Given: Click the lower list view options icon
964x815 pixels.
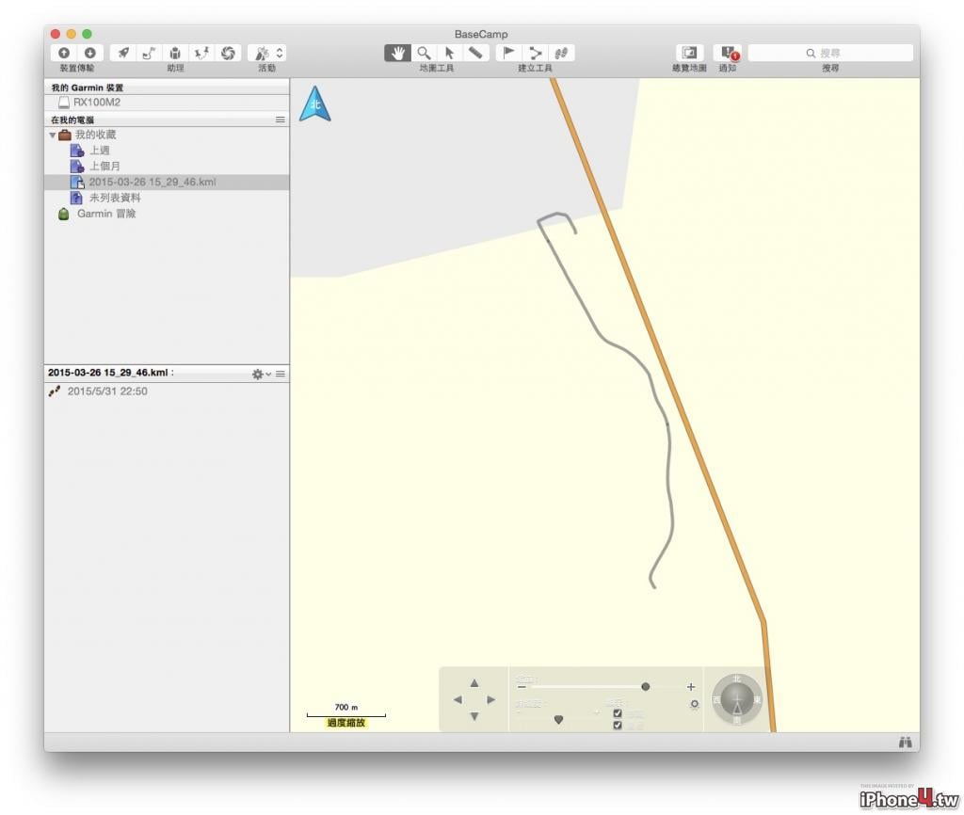Looking at the screenshot, I should 281,374.
